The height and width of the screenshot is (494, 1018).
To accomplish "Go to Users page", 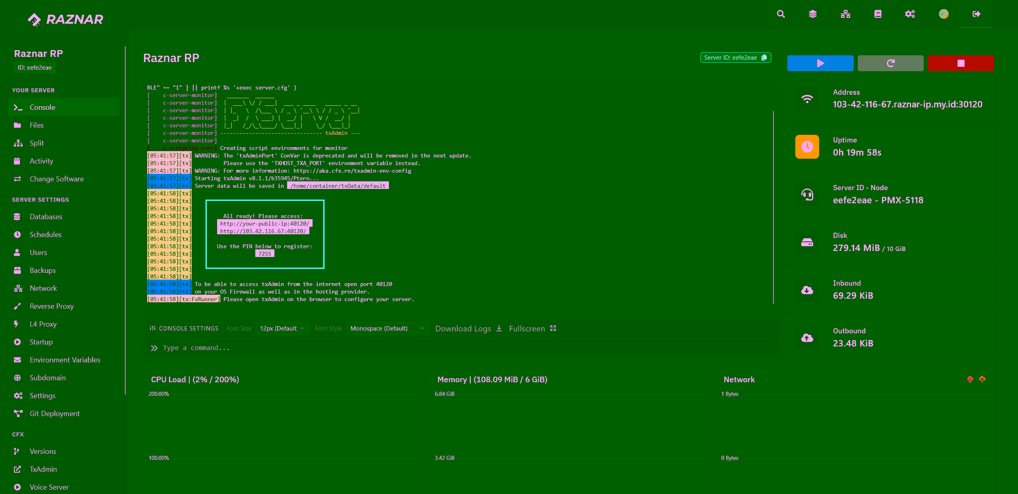I will point(64,253).
